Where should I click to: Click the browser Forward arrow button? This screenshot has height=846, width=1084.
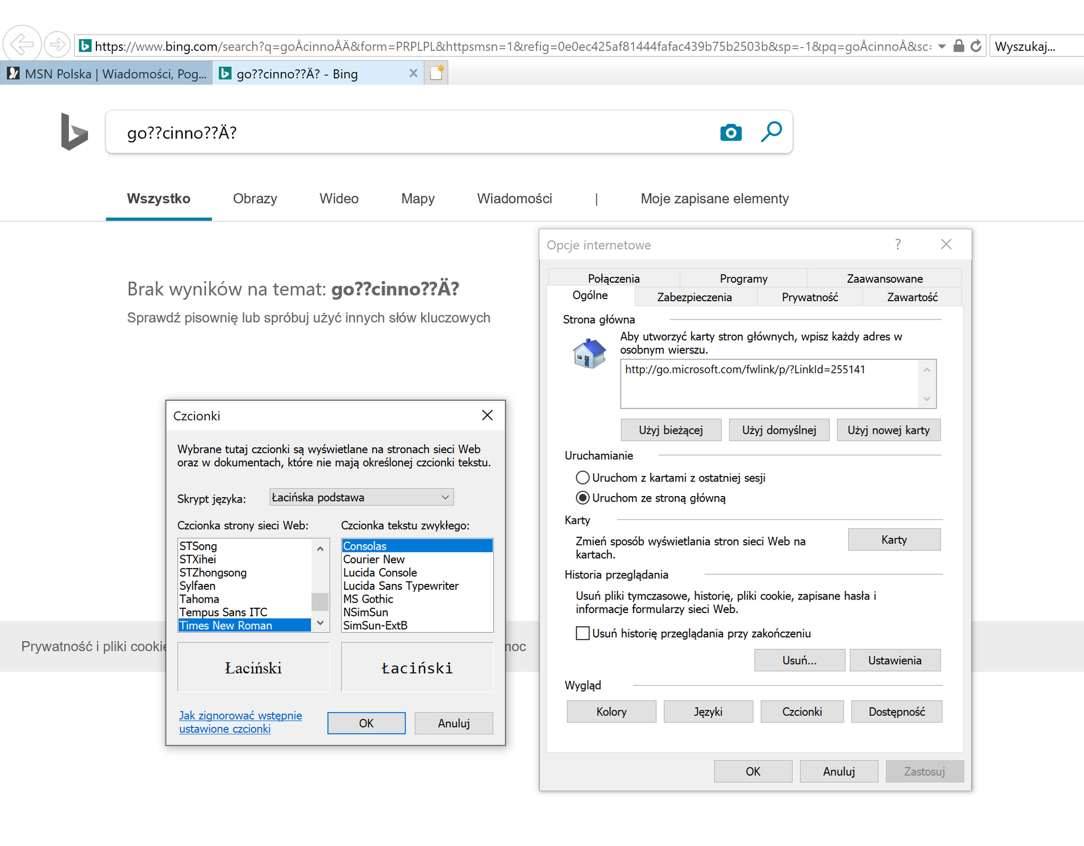(57, 44)
